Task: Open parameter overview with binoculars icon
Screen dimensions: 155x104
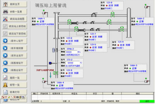Action: (5, 12)
